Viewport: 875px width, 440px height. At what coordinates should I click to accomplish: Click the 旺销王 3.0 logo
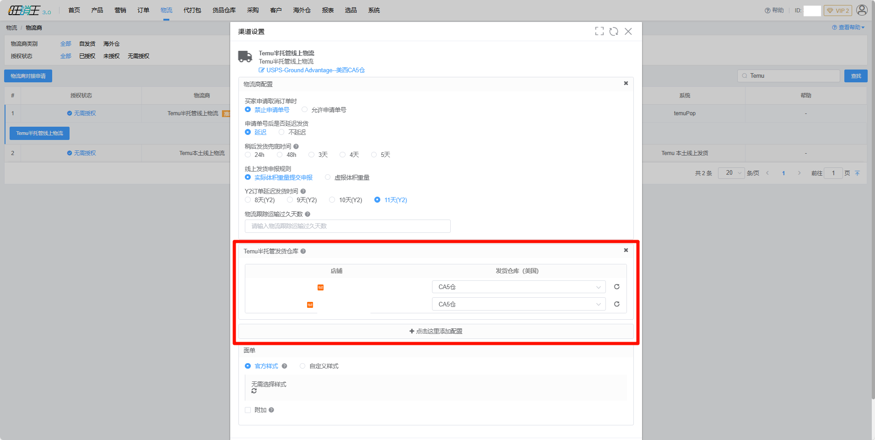pos(30,11)
